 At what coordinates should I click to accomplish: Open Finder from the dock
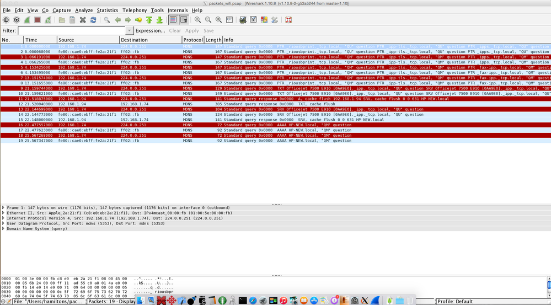[141, 301]
